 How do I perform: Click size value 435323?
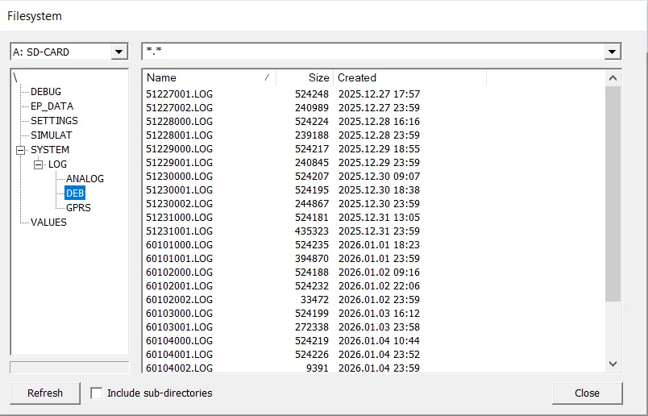coord(312,231)
